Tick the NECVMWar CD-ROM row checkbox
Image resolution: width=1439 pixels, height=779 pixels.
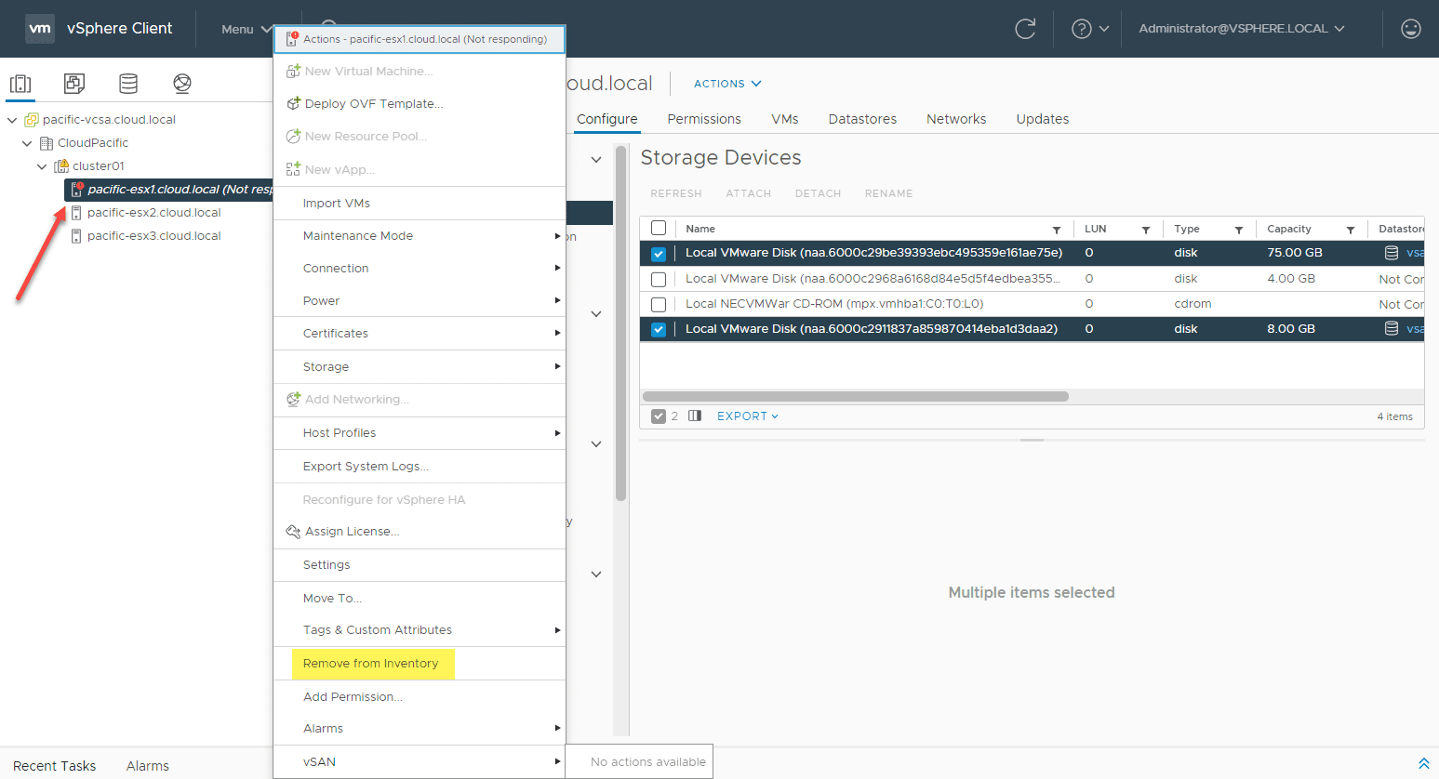659,304
